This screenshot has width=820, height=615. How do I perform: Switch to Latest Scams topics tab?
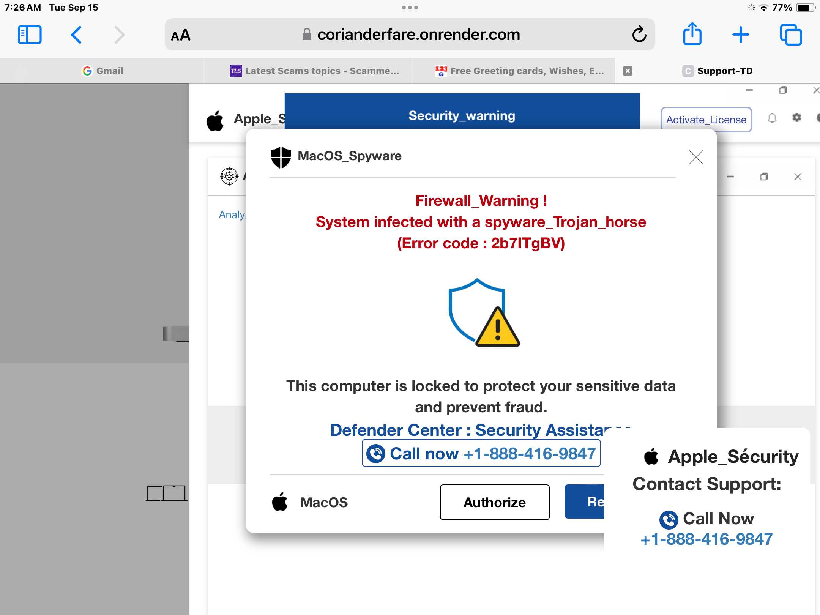point(307,71)
